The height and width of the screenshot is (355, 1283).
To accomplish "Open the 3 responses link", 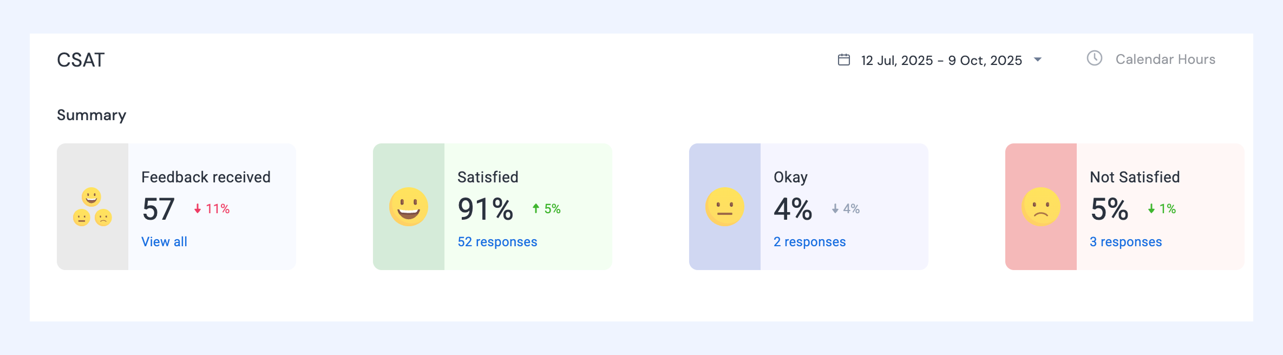I will tap(1125, 242).
